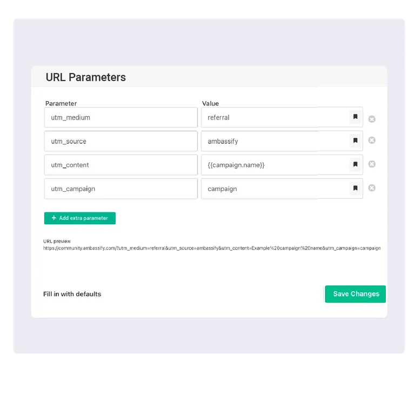Click bookmark icon in referral value row
This screenshot has height=415, width=415.
tap(355, 117)
